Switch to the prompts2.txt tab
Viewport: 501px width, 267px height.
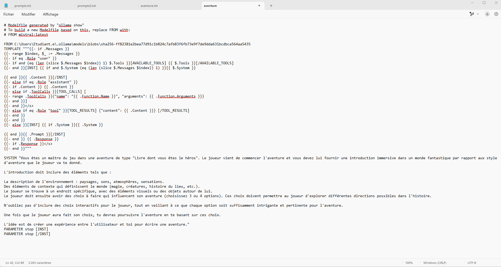click(x=87, y=6)
